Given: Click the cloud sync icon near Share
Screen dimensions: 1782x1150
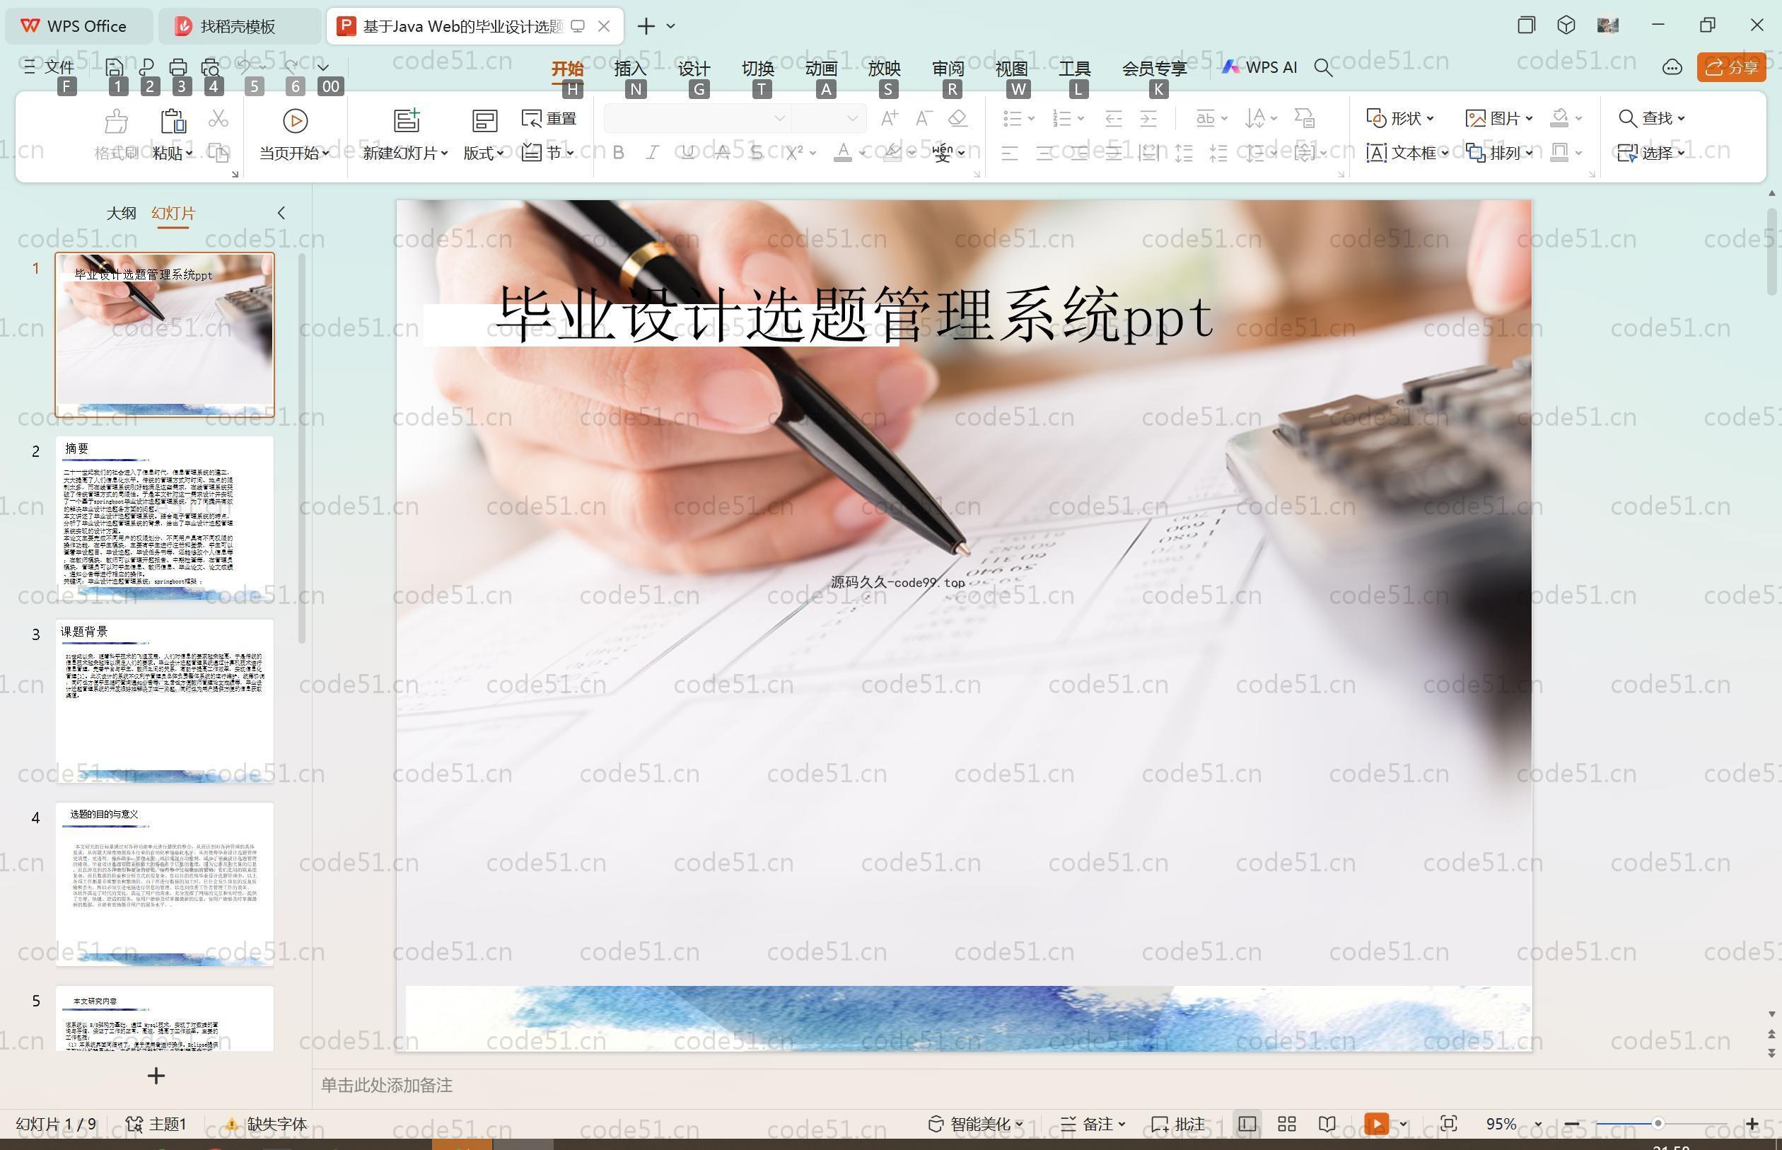Looking at the screenshot, I should click(1672, 67).
